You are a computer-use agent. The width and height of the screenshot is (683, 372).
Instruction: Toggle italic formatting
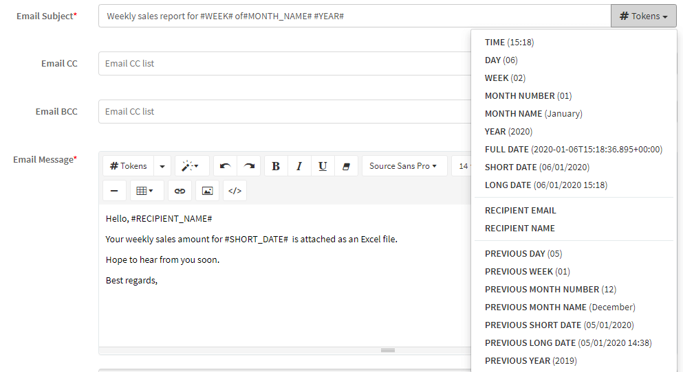[x=299, y=166]
